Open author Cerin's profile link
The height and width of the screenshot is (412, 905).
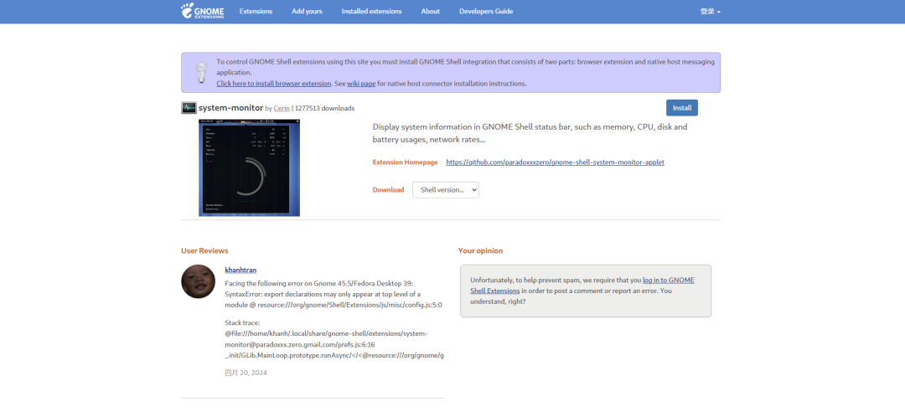tap(282, 109)
